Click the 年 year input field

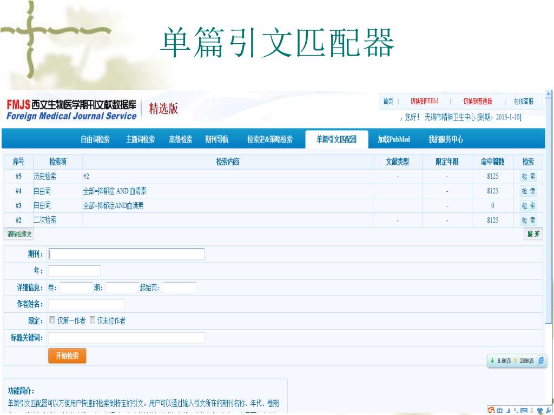pos(74,271)
